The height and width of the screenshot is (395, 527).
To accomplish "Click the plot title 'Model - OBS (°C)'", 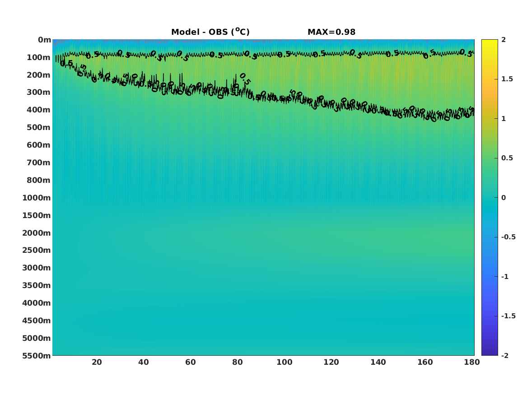I will point(210,32).
